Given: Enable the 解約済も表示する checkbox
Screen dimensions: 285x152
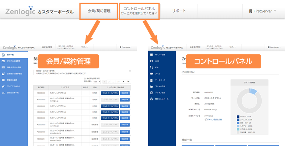Looking at the screenshot, I should [84, 78].
